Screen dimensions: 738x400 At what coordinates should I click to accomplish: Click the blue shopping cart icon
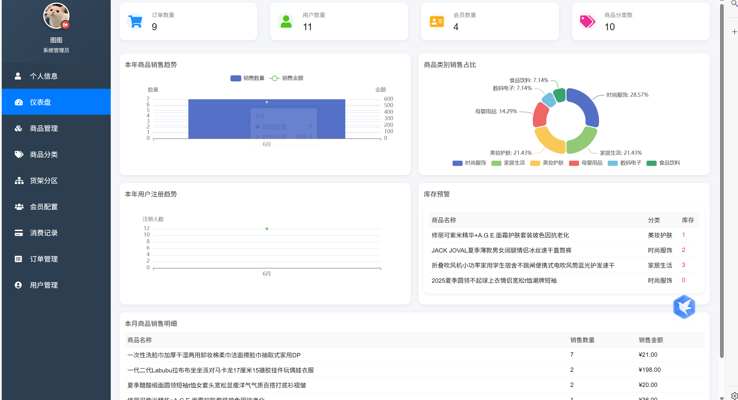click(x=135, y=21)
